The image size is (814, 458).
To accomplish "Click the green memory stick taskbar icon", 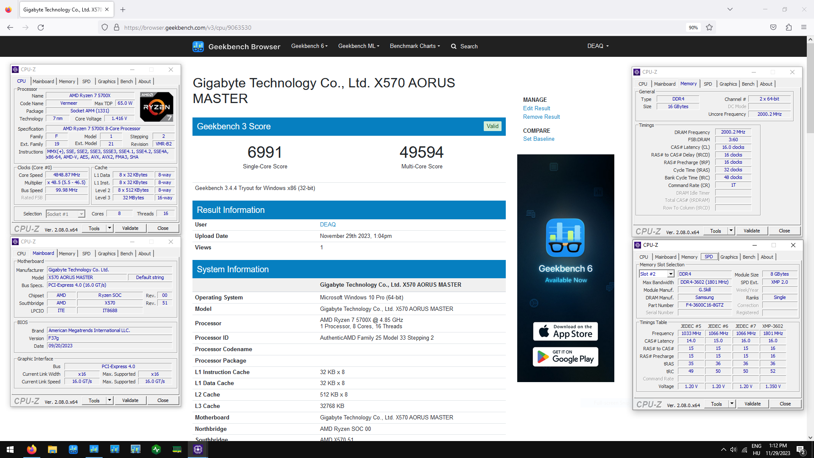I will pos(177,450).
